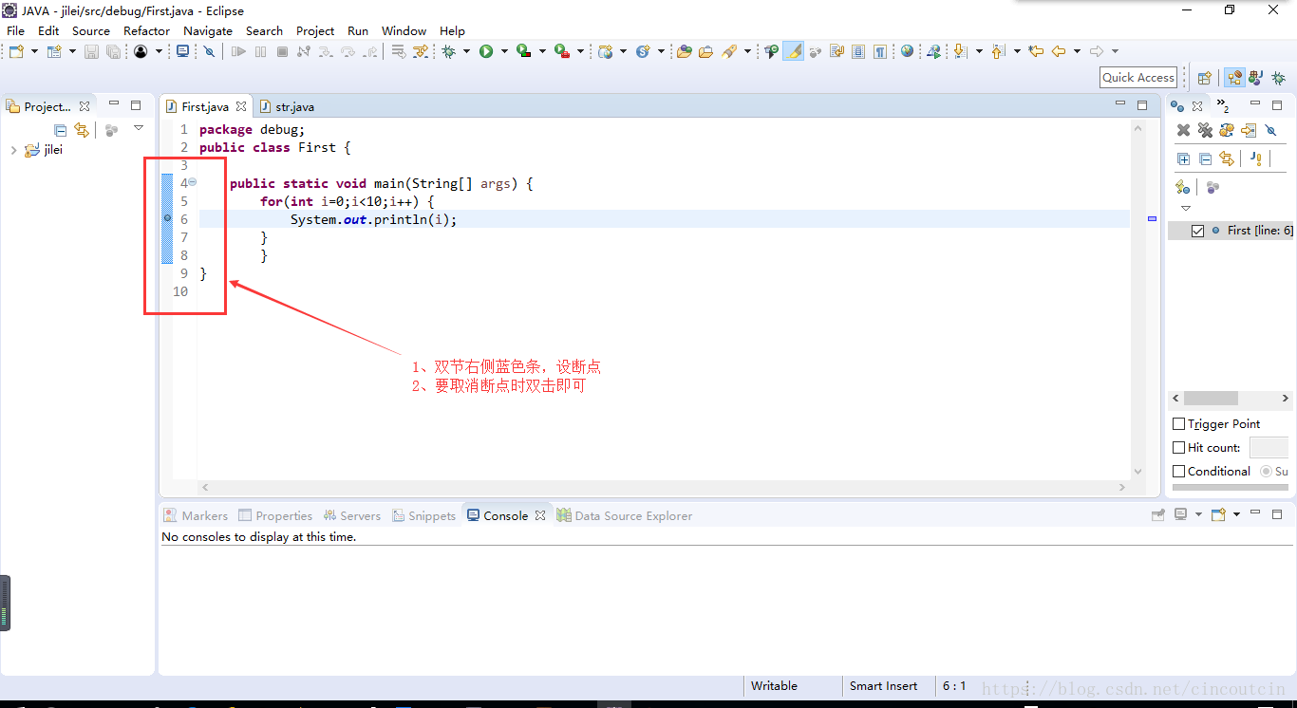Screen dimensions: 1297x708
Task: Click the Open Perspective icon
Action: [x=1204, y=78]
